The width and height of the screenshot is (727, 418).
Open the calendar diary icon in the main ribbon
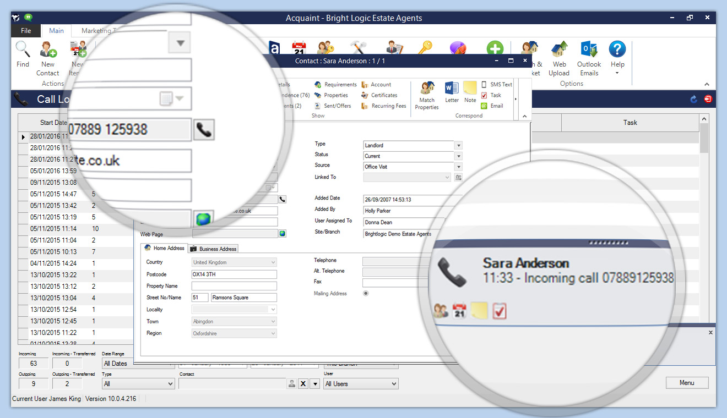[x=299, y=48]
